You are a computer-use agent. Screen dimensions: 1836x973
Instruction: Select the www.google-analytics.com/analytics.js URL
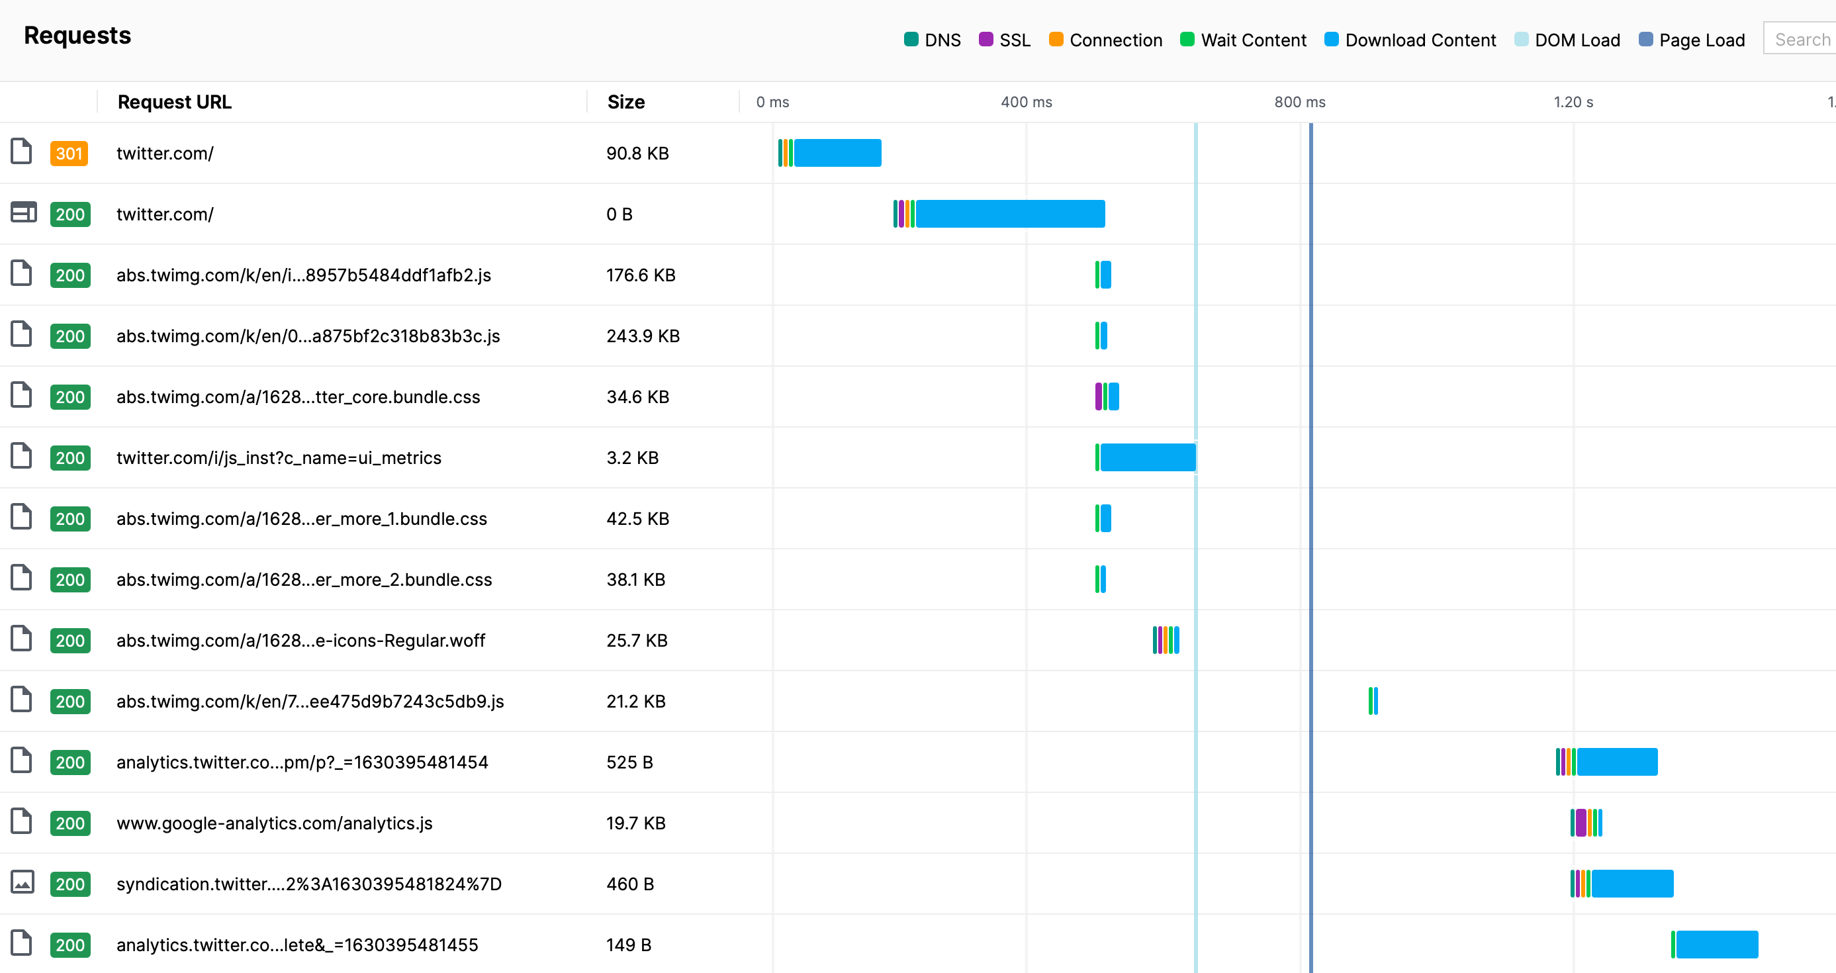point(275,823)
